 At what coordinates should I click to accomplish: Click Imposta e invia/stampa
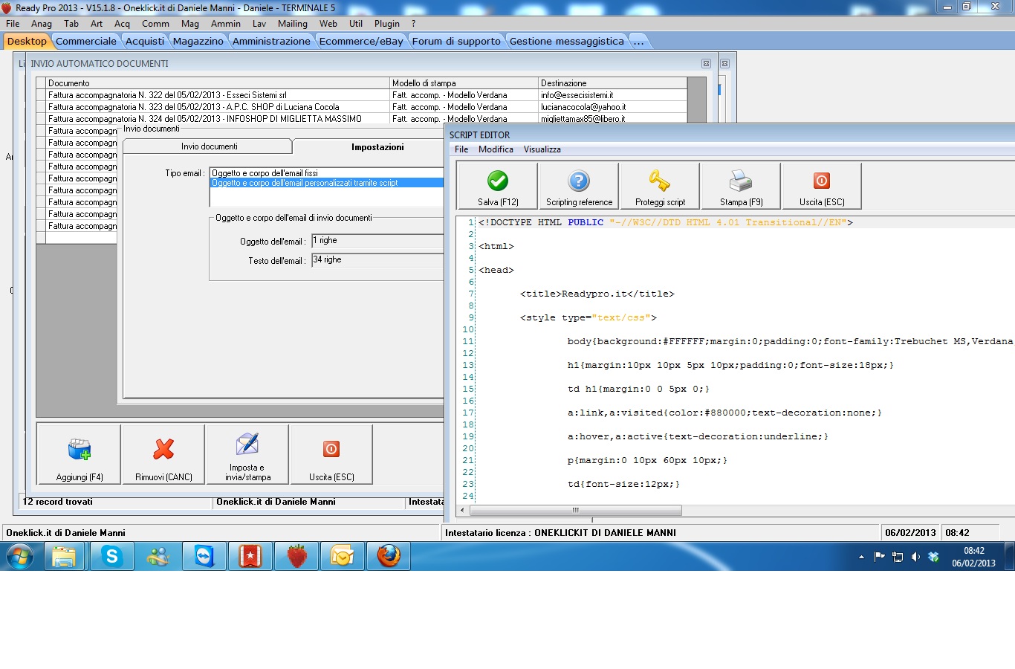coord(247,454)
